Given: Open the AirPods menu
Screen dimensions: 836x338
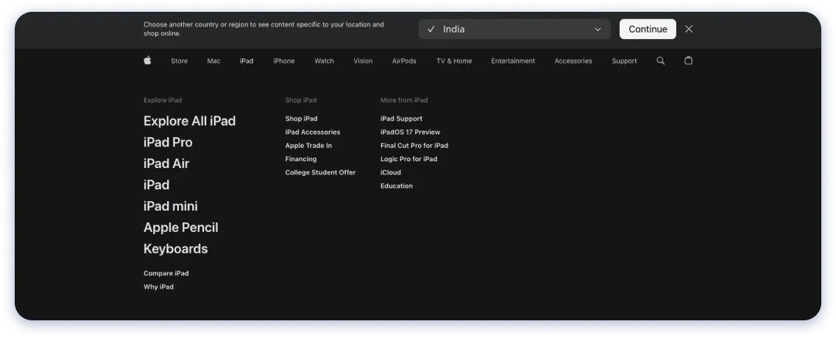Looking at the screenshot, I should 404,61.
